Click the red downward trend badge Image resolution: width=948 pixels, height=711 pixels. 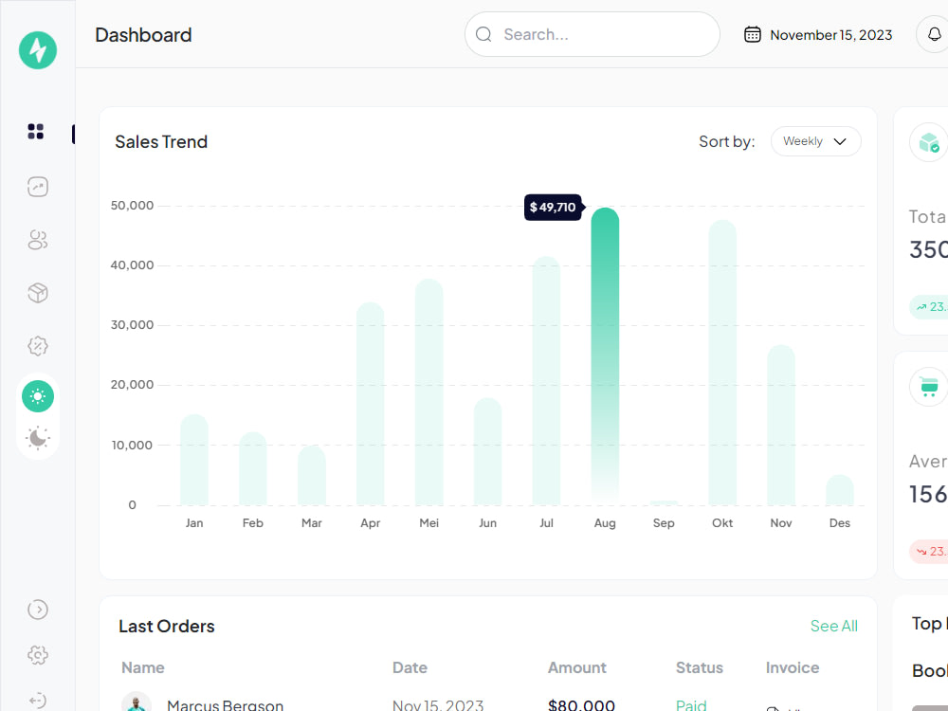tap(929, 552)
